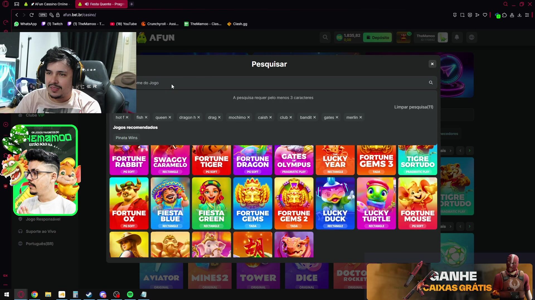Open Steam from the taskbar
This screenshot has width=535, height=300.
tap(89, 294)
